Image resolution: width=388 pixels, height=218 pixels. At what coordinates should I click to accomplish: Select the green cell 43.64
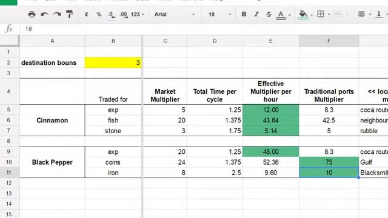[x=271, y=120]
